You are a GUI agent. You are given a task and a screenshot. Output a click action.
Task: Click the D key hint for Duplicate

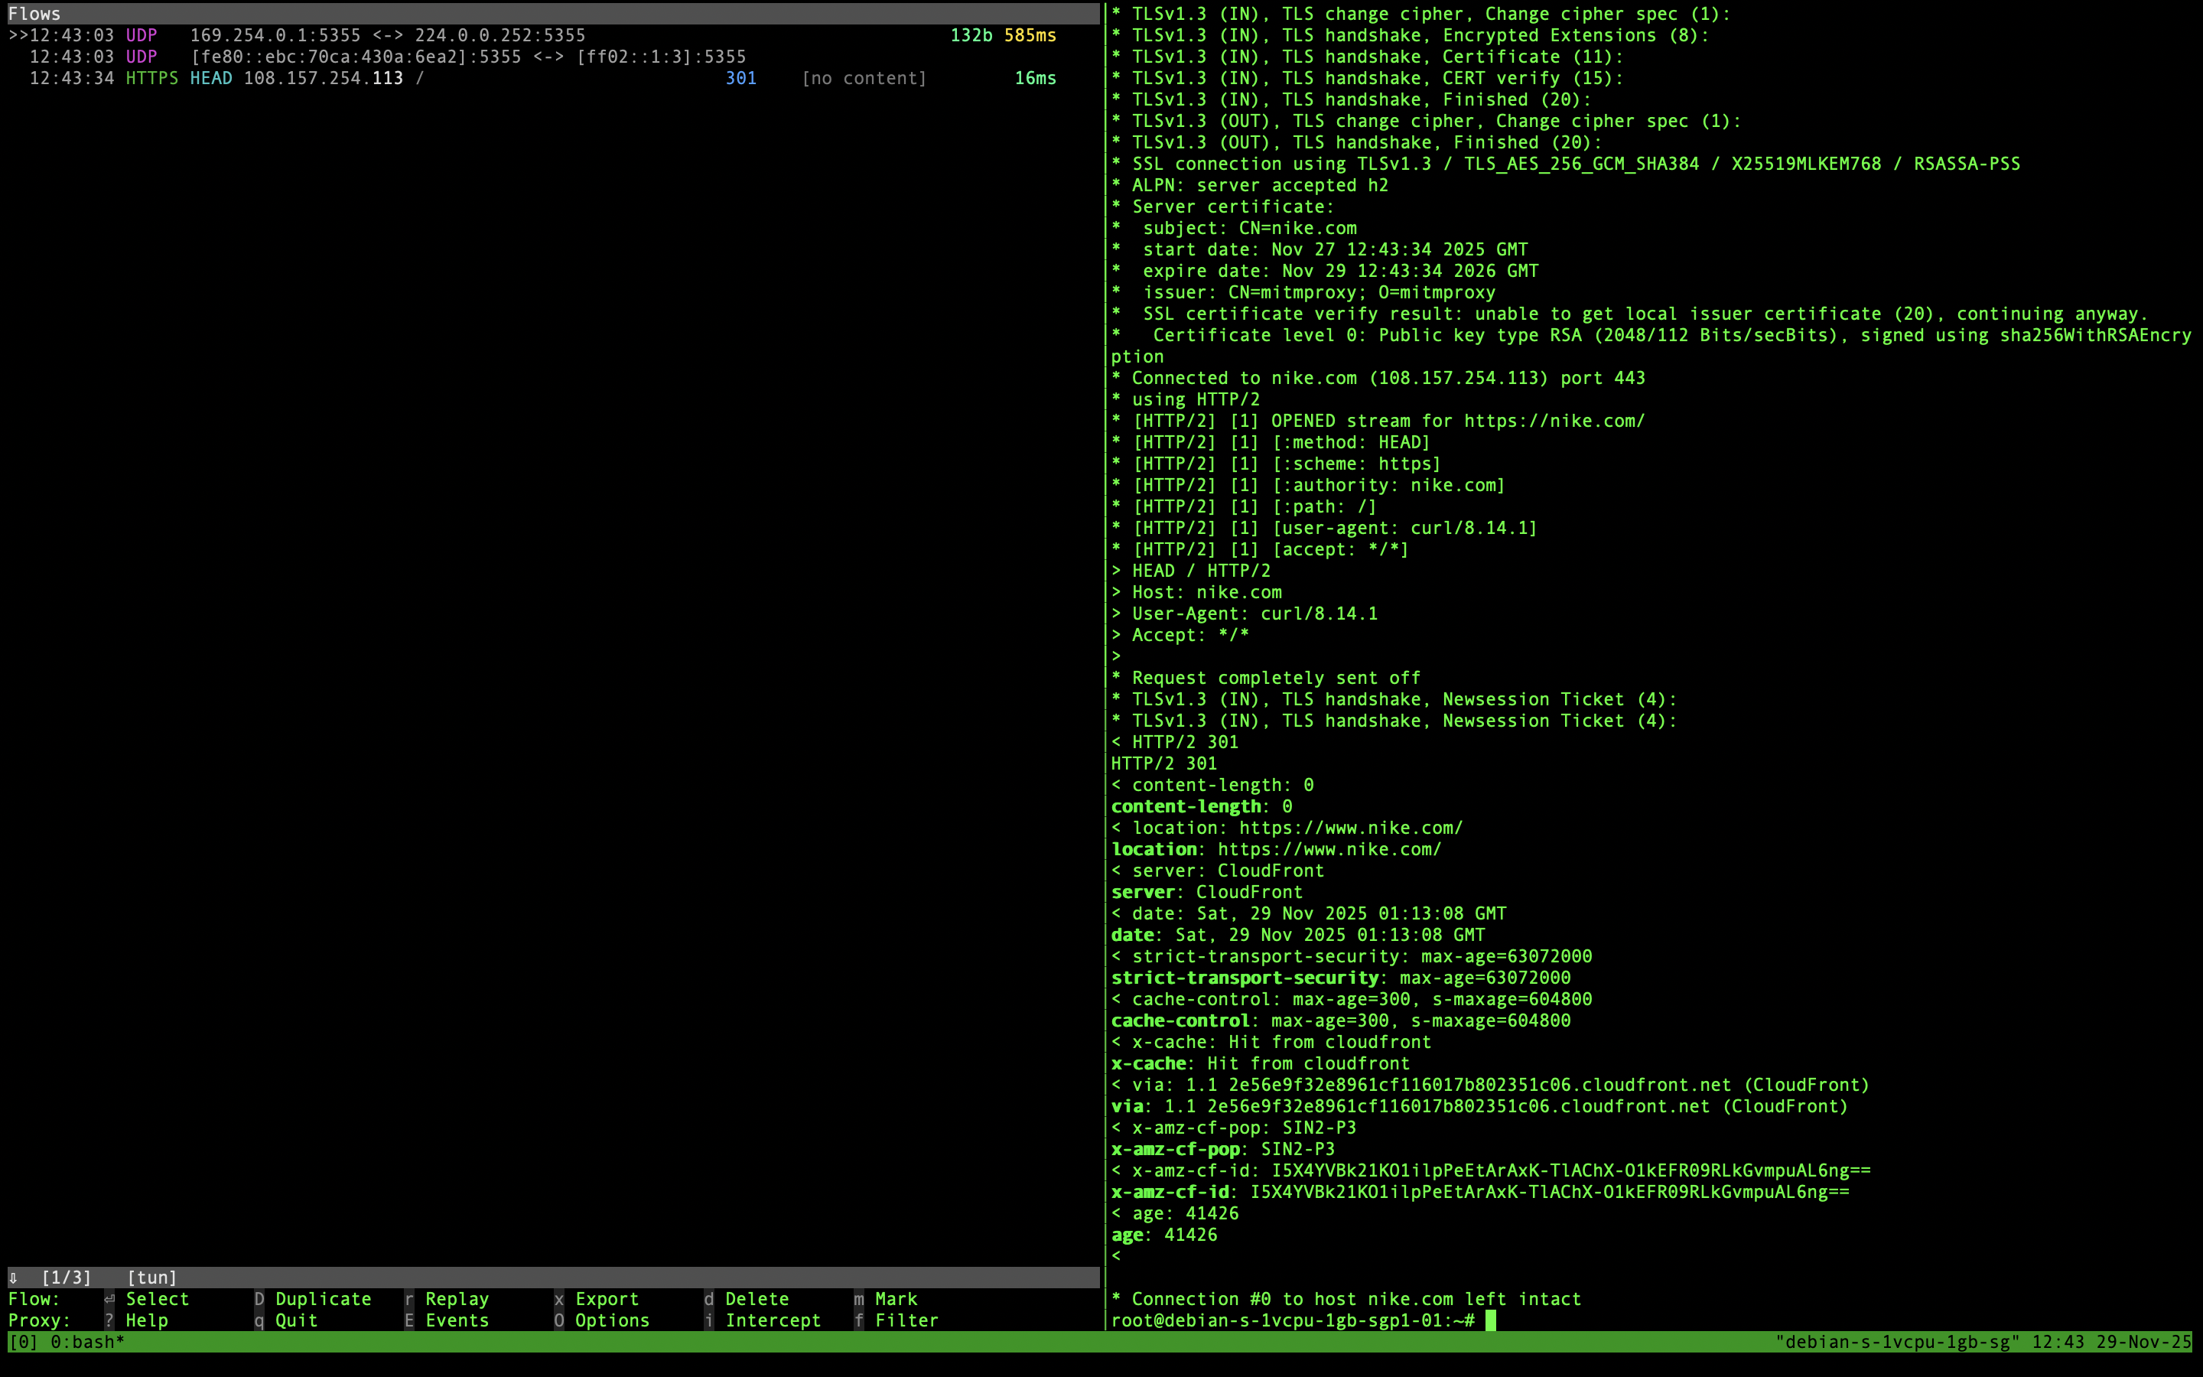(x=259, y=1300)
